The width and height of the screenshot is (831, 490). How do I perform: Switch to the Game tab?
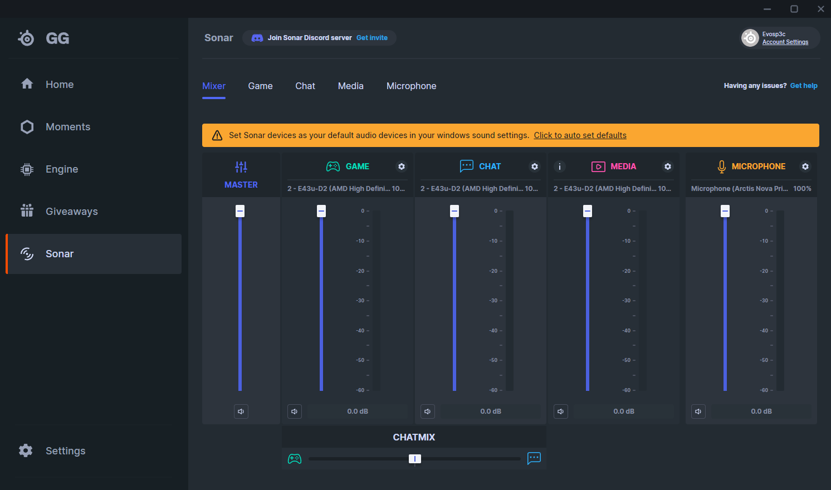point(260,86)
